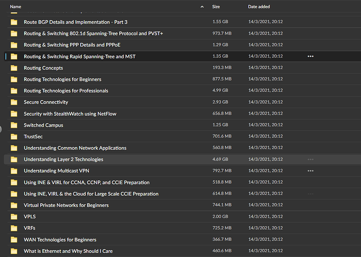The width and height of the screenshot is (361, 257).
Task: Sort list by Date added column header
Action: (259, 7)
